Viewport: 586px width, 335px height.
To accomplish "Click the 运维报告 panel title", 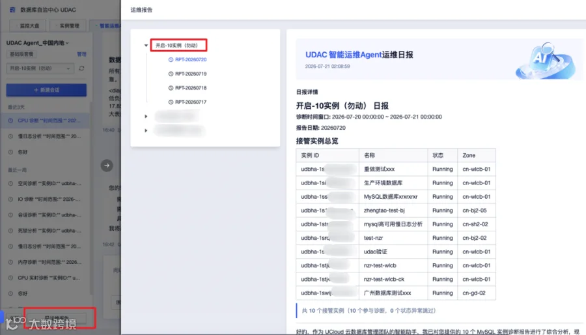I will tap(141, 10).
